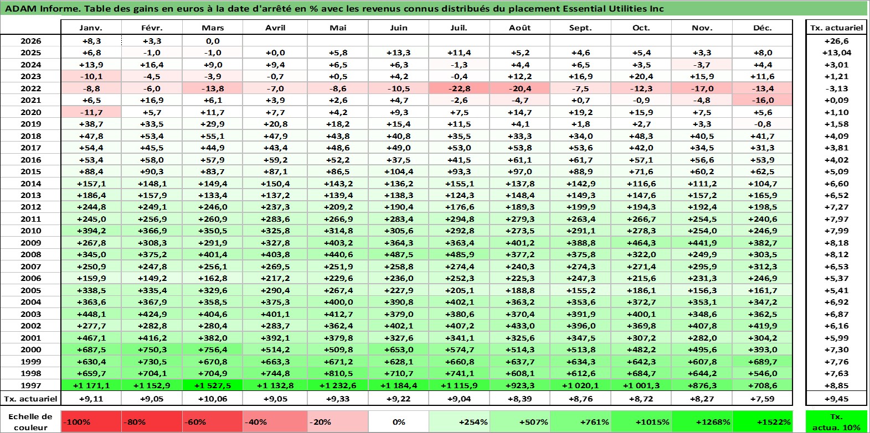Click the '-20,4' cell for August 2022
Viewport: 870px width, 433px height.
[x=520, y=88]
